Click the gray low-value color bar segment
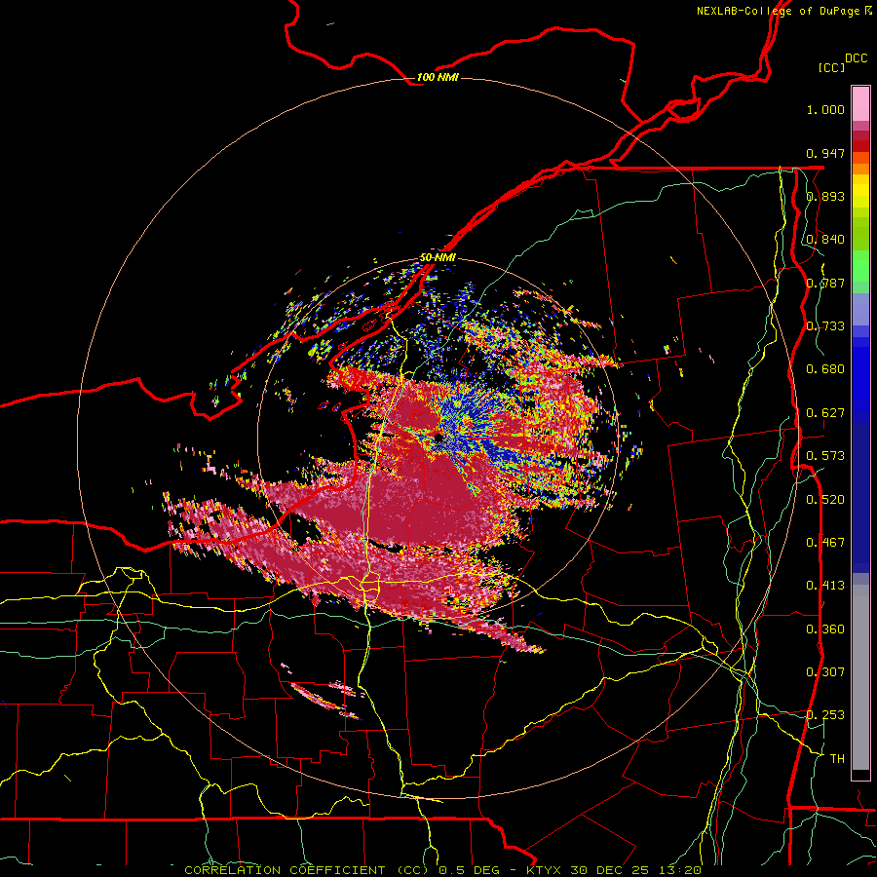 click(860, 677)
